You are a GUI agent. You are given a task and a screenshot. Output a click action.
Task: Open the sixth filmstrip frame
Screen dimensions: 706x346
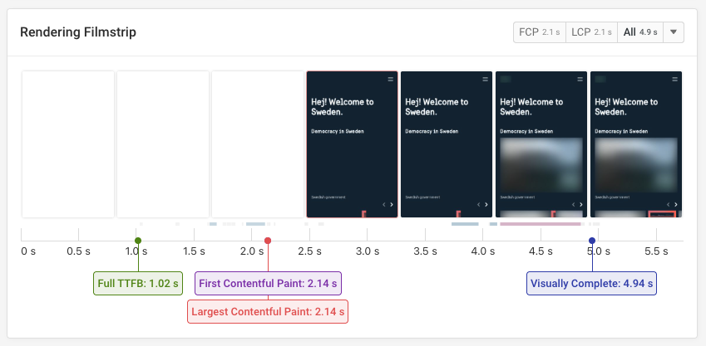click(x=541, y=144)
